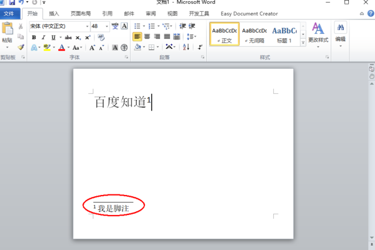Select Justify alignment button

167,37
